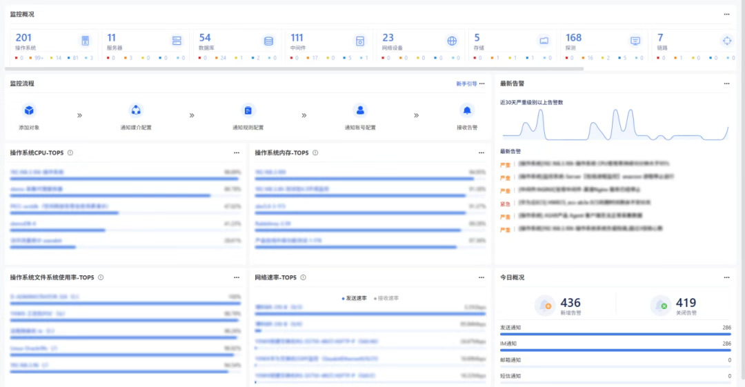Click the 436 新增告警 number
Image resolution: width=745 pixels, height=387 pixels.
570,303
